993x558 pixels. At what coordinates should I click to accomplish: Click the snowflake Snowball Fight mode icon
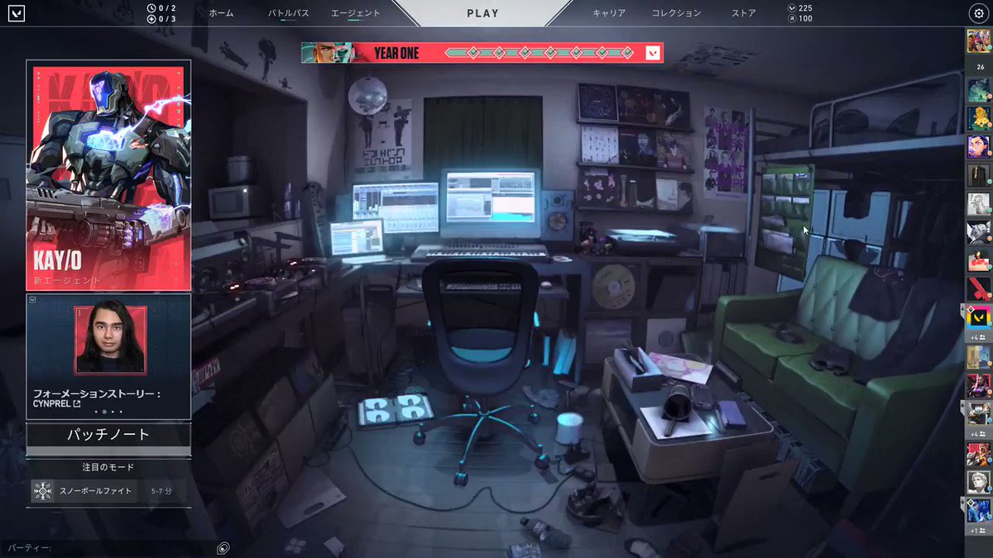pyautogui.click(x=42, y=491)
